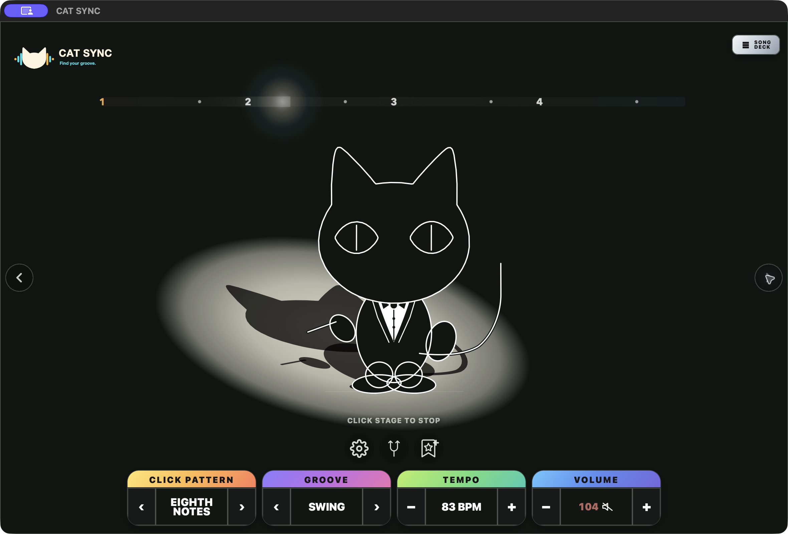This screenshot has width=788, height=534.
Task: Click the Eighth Notes pattern value
Action: pyautogui.click(x=192, y=507)
